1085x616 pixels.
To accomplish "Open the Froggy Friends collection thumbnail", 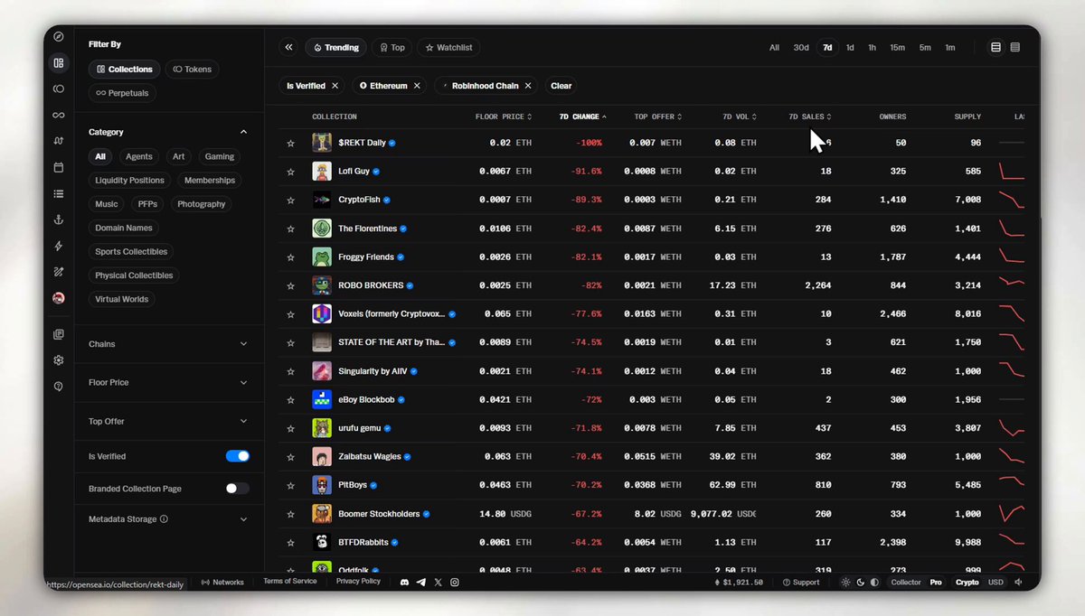I will pos(322,257).
